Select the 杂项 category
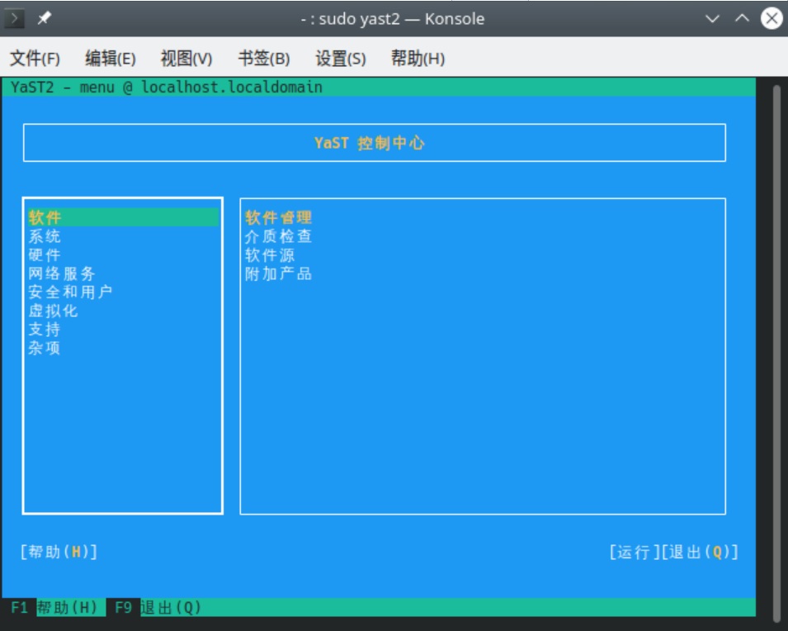The height and width of the screenshot is (631, 788). point(45,348)
